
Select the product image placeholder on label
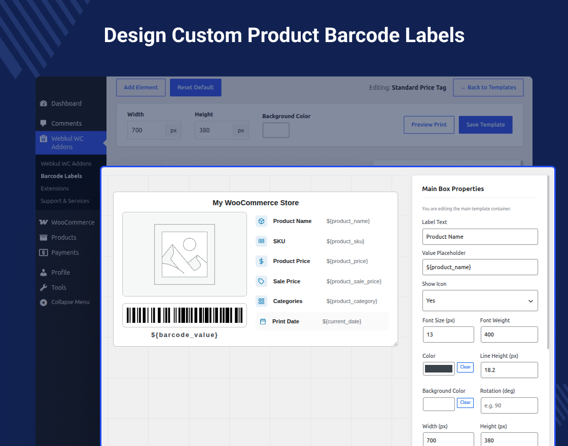point(185,254)
